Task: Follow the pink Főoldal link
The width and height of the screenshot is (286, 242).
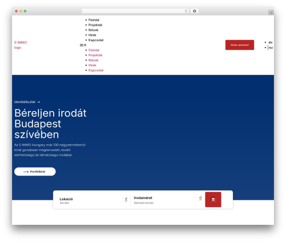Action: (x=94, y=50)
